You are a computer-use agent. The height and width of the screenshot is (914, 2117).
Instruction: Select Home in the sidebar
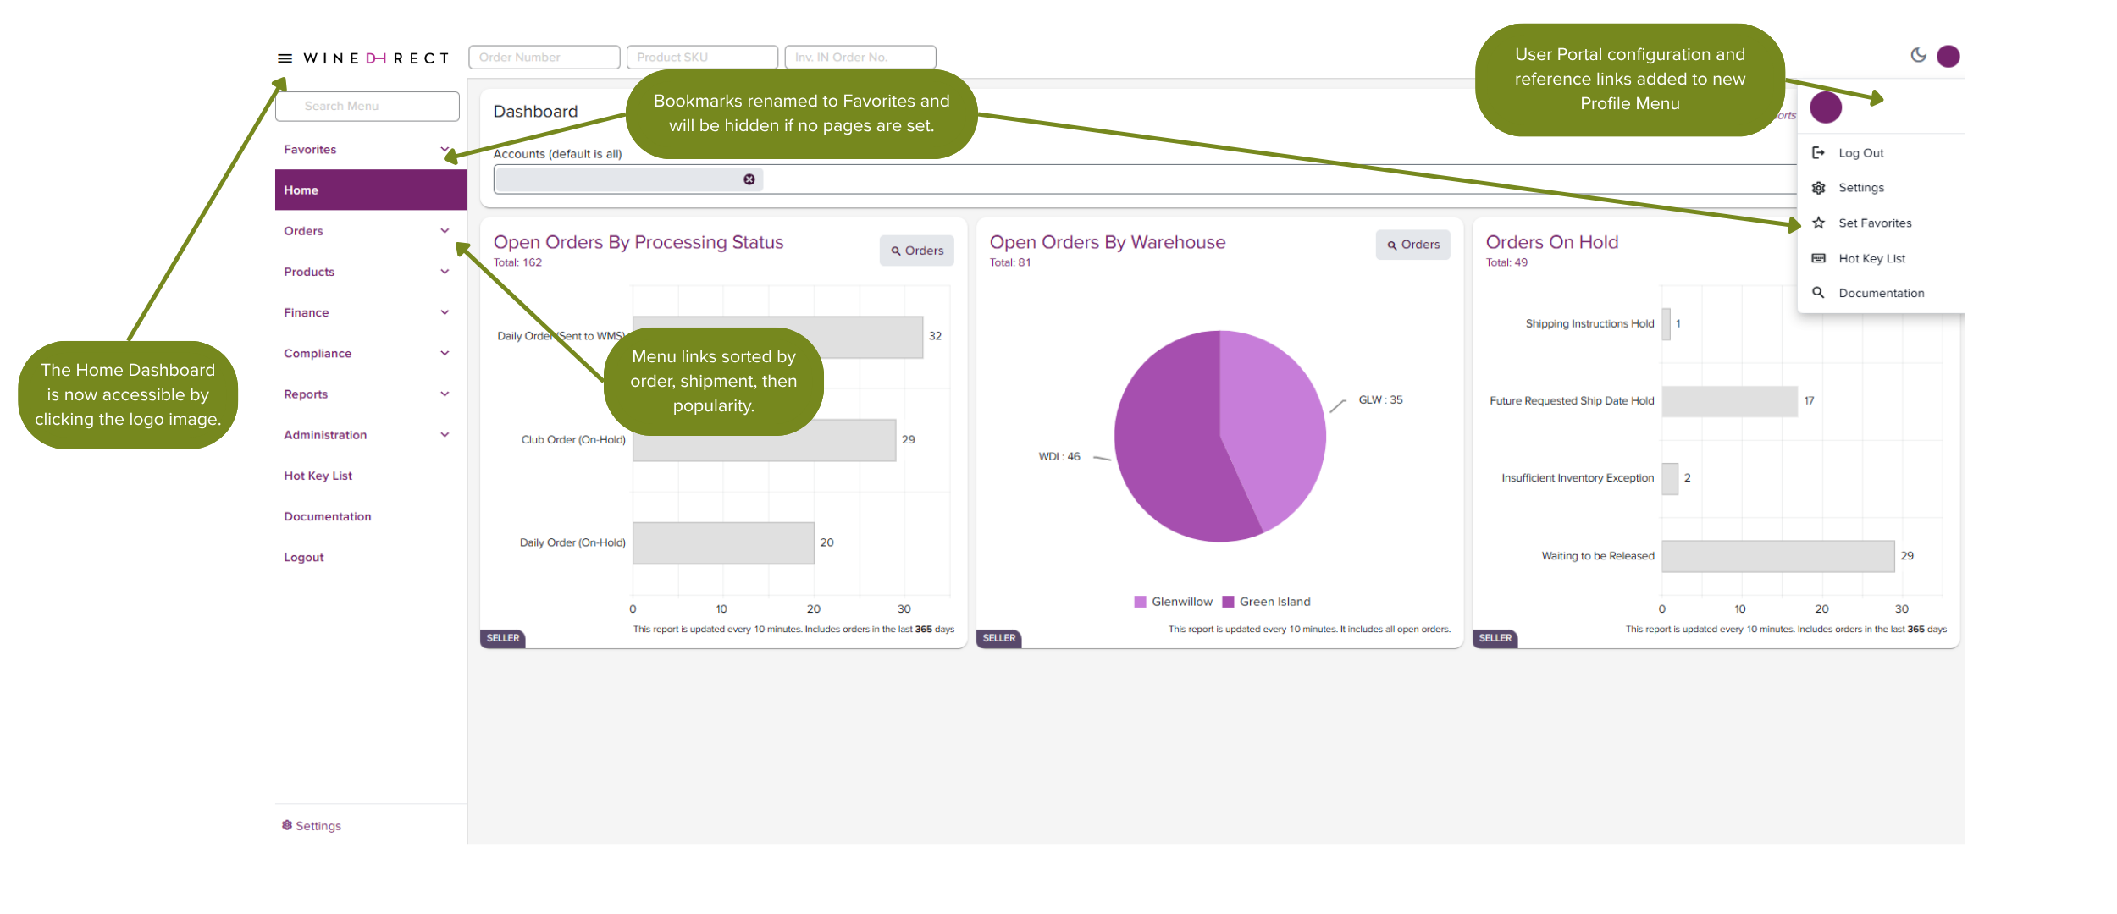tap(370, 190)
